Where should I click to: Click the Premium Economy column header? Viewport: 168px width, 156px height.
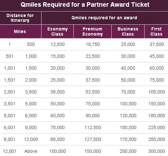click(x=93, y=31)
